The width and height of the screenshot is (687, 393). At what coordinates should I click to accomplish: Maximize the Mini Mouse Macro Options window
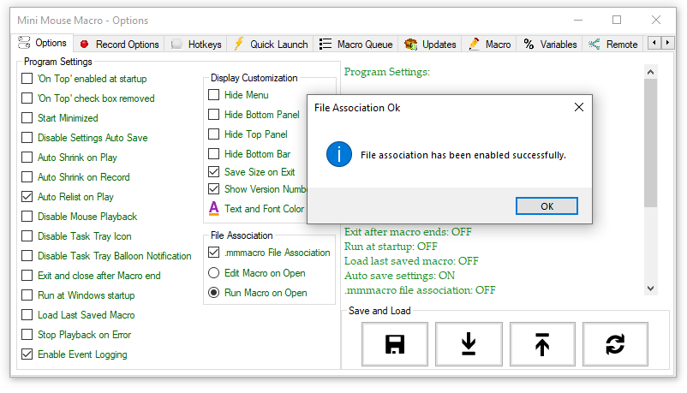coord(617,20)
